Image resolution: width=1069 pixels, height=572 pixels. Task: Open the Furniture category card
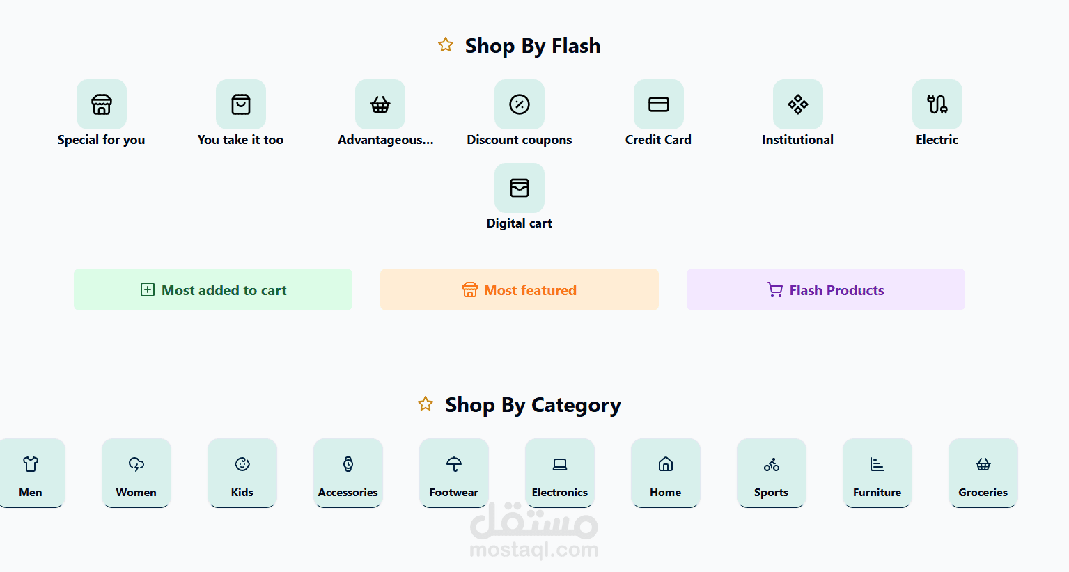(877, 473)
